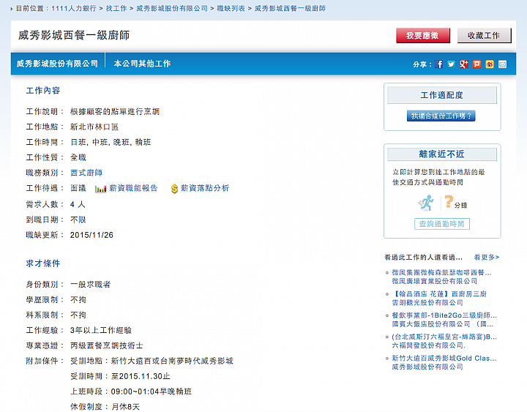Open 威秀影城股份有限公司 breadcrumb link
Viewport: 527px width, 412px height.
(172, 8)
